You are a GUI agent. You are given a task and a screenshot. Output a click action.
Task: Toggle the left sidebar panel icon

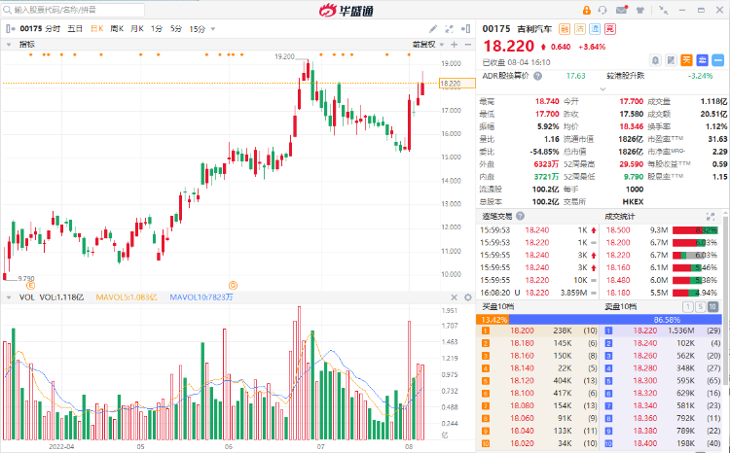(10, 29)
